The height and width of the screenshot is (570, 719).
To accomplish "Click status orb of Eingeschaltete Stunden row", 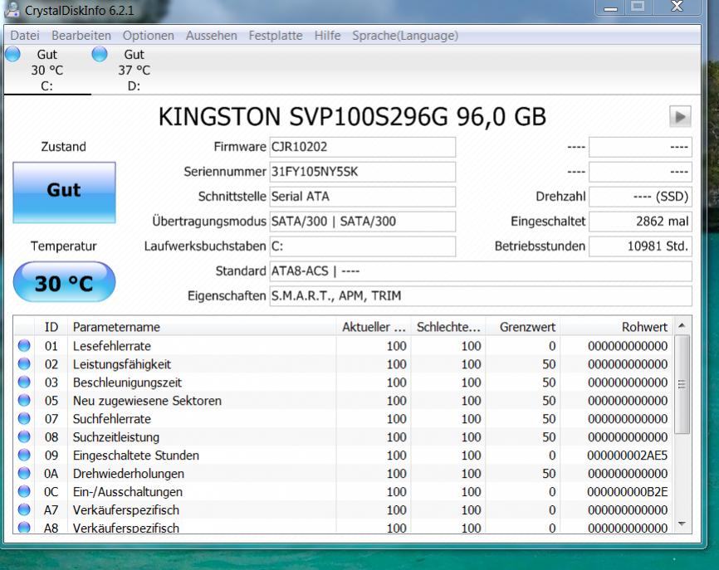I will pyautogui.click(x=24, y=455).
